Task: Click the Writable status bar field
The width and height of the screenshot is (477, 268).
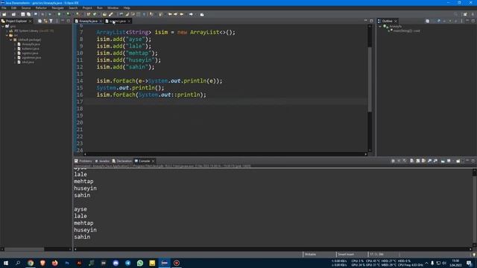Action: click(x=310, y=255)
